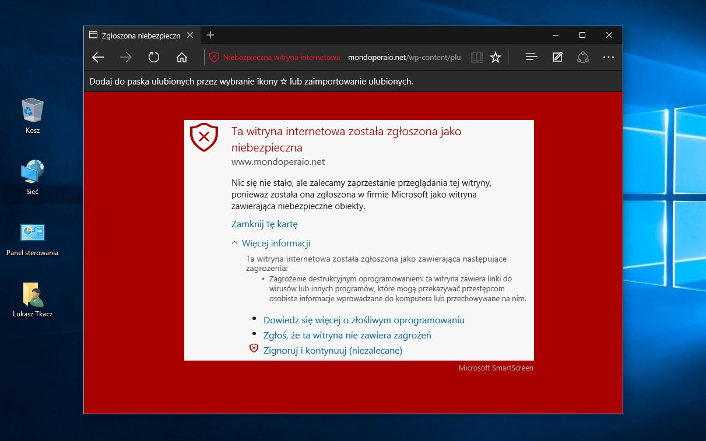The image size is (706, 441).
Task: Collapse the Więcej informacji section
Action: pos(271,243)
